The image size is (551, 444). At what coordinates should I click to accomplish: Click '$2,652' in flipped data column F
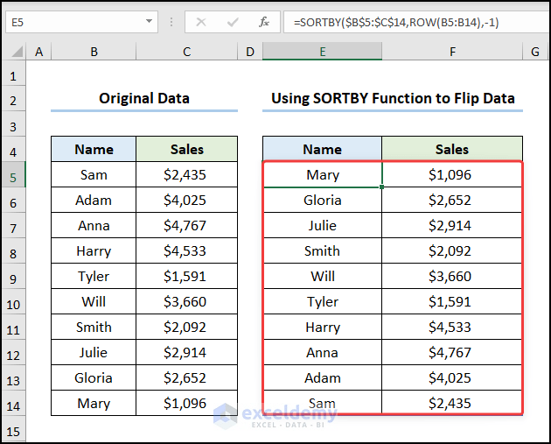tap(452, 200)
